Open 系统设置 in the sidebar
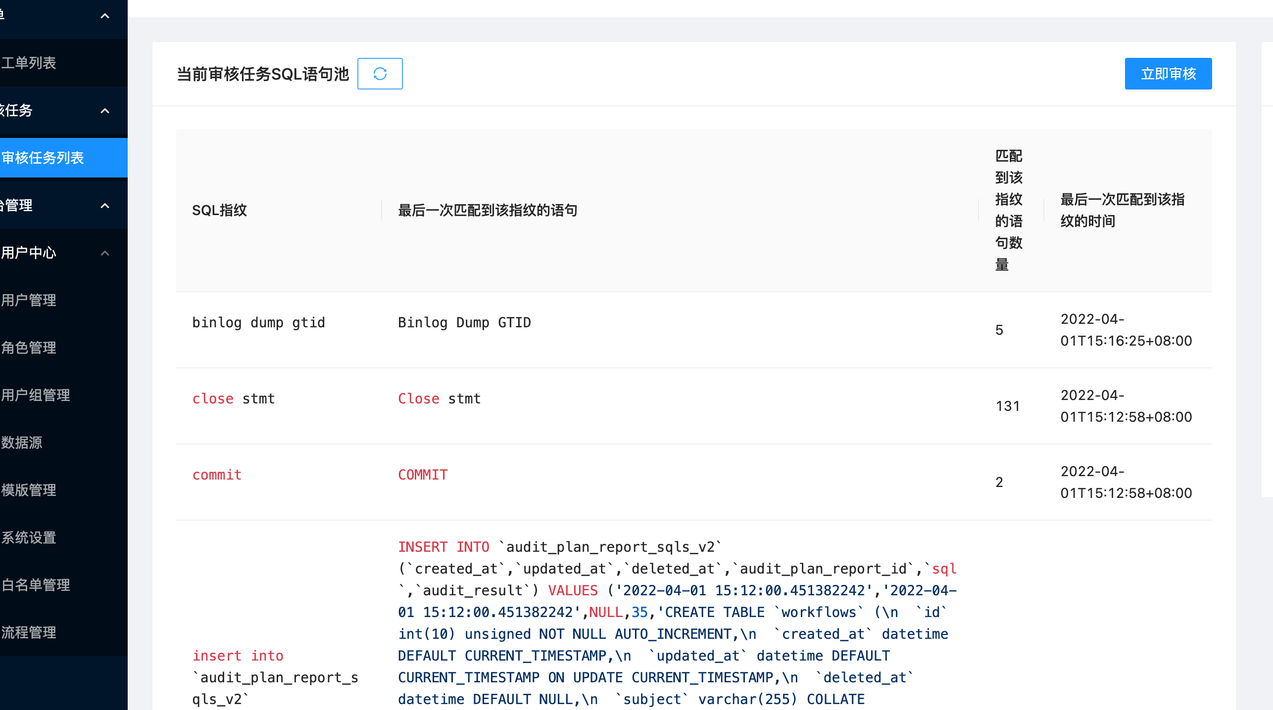Image resolution: width=1273 pixels, height=710 pixels. pos(28,537)
